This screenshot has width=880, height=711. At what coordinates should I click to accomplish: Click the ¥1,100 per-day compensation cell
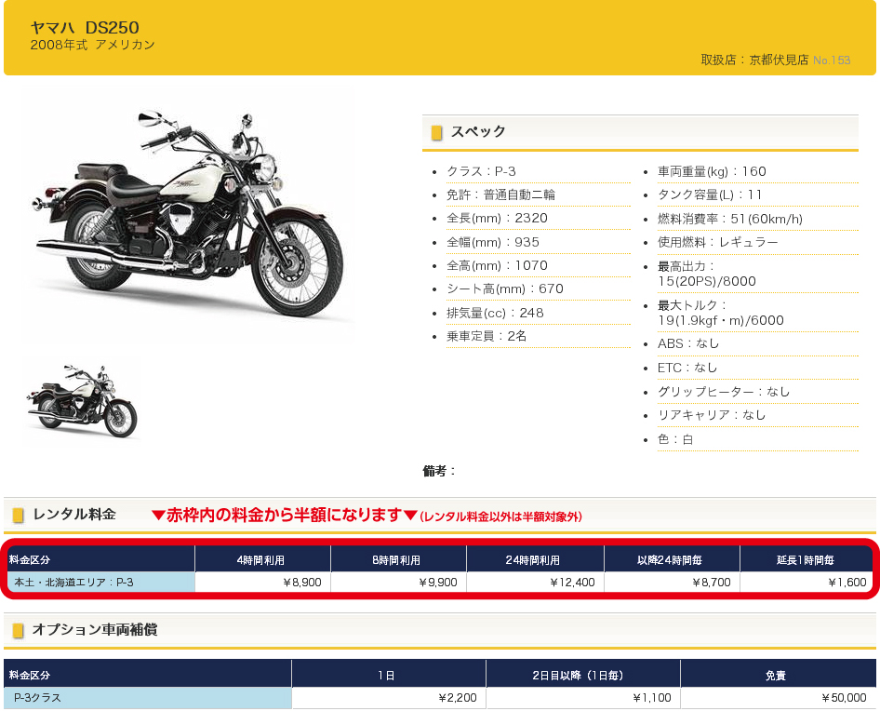click(x=583, y=698)
